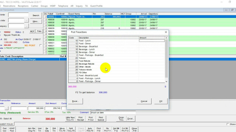Open the Guest Profile menu

click(x=96, y=6)
